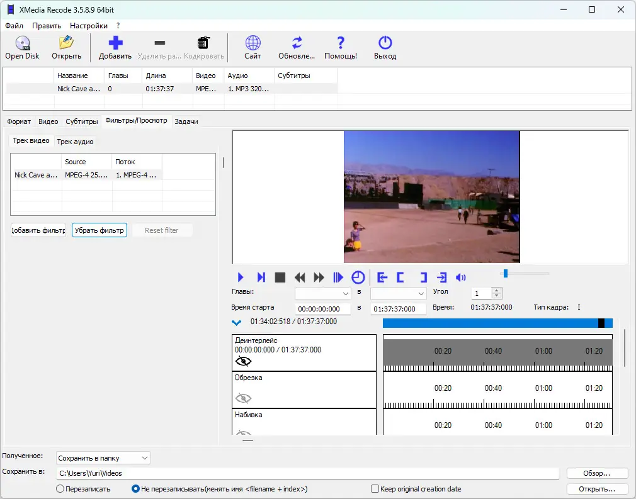This screenshot has width=636, height=499.
Task: Toggle the Обрезка filter eye icon
Action: tap(243, 398)
